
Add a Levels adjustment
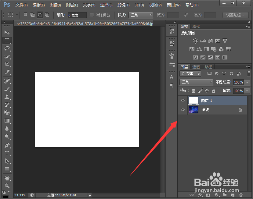pos(203,41)
